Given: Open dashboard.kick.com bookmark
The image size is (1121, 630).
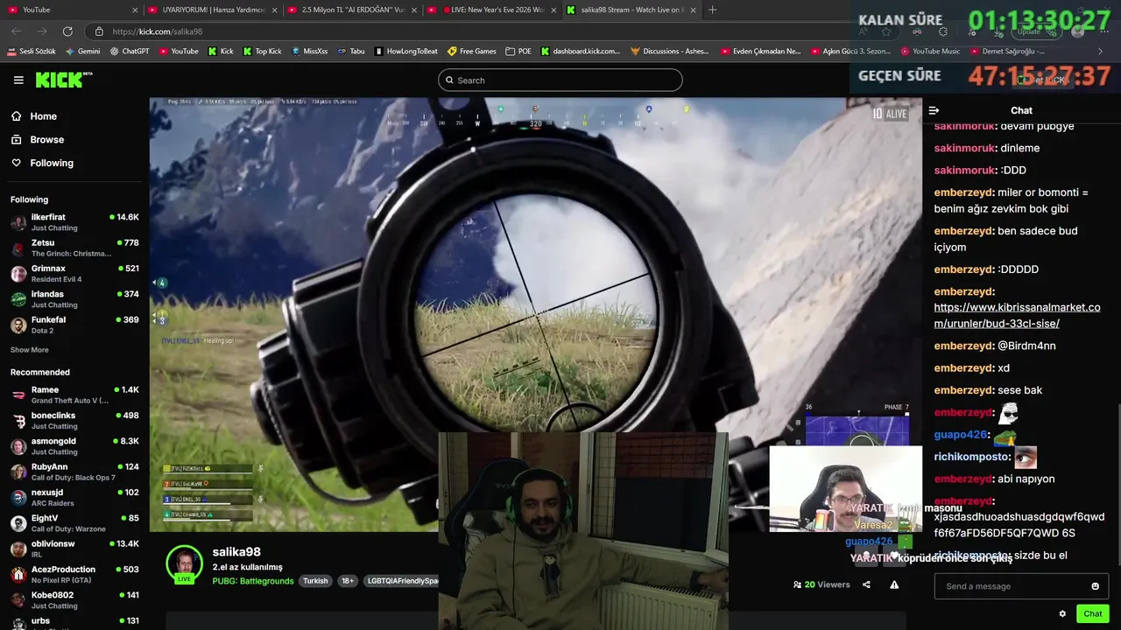Looking at the screenshot, I should [580, 52].
